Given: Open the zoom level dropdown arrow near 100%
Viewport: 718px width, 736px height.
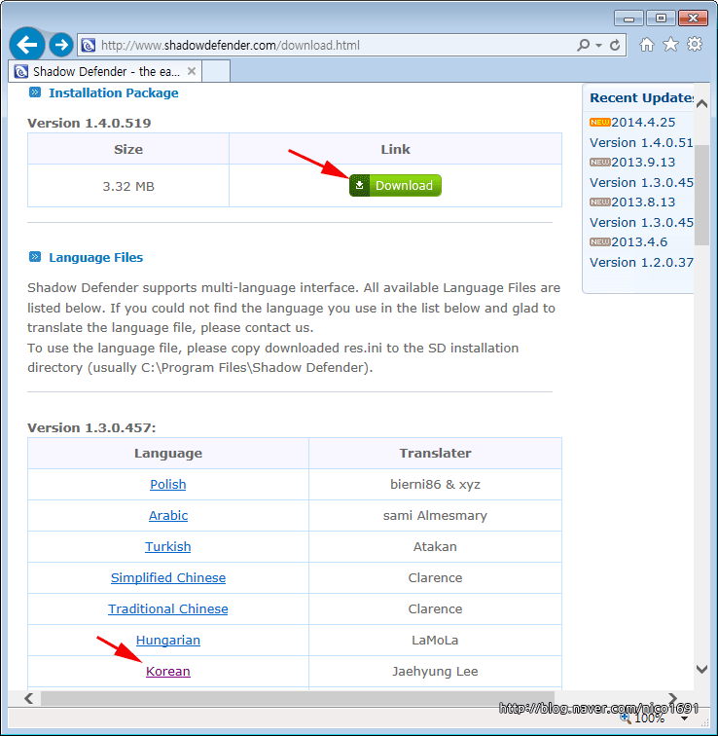Looking at the screenshot, I should point(684,718).
